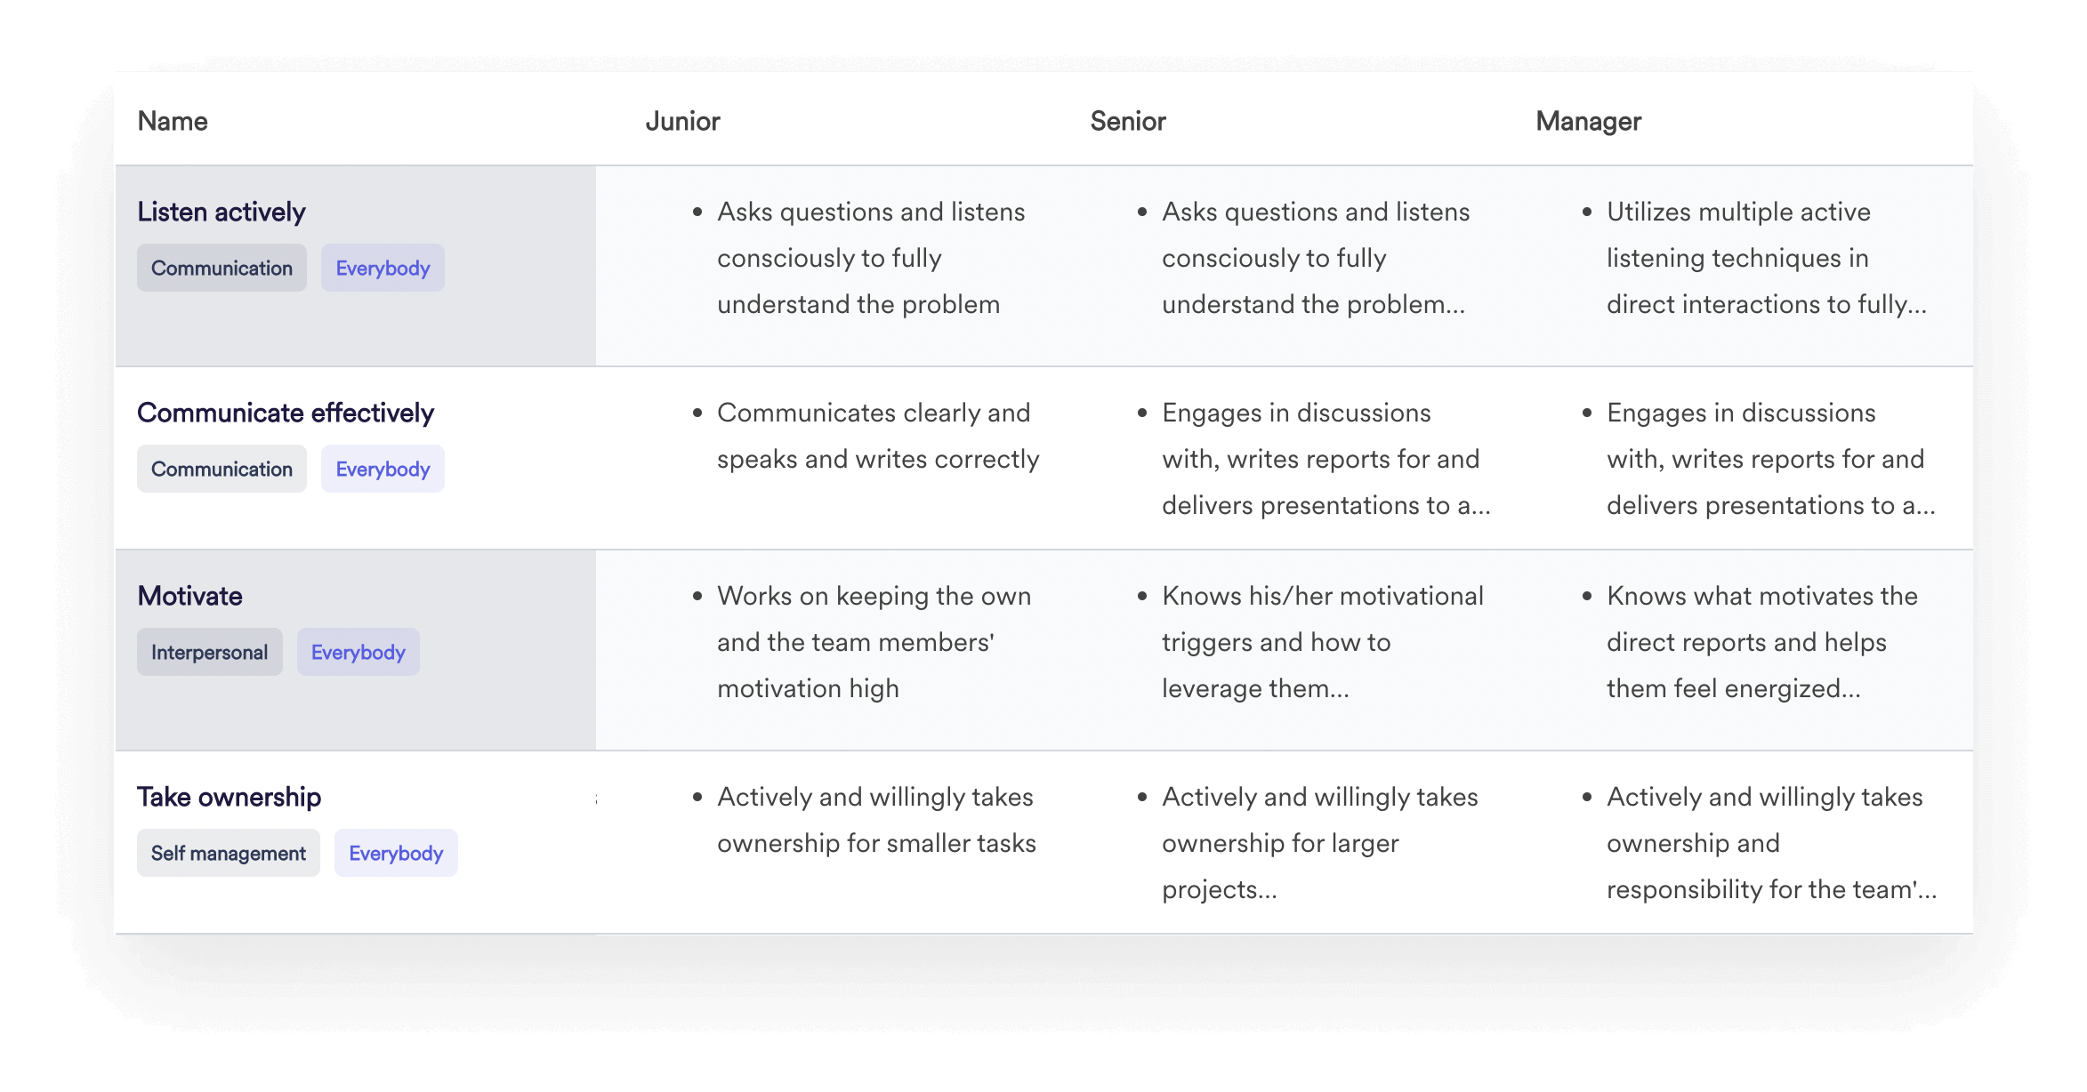Click the Everybody tag under Communicate effectively
The width and height of the screenshot is (2087, 1092).
pos(383,469)
